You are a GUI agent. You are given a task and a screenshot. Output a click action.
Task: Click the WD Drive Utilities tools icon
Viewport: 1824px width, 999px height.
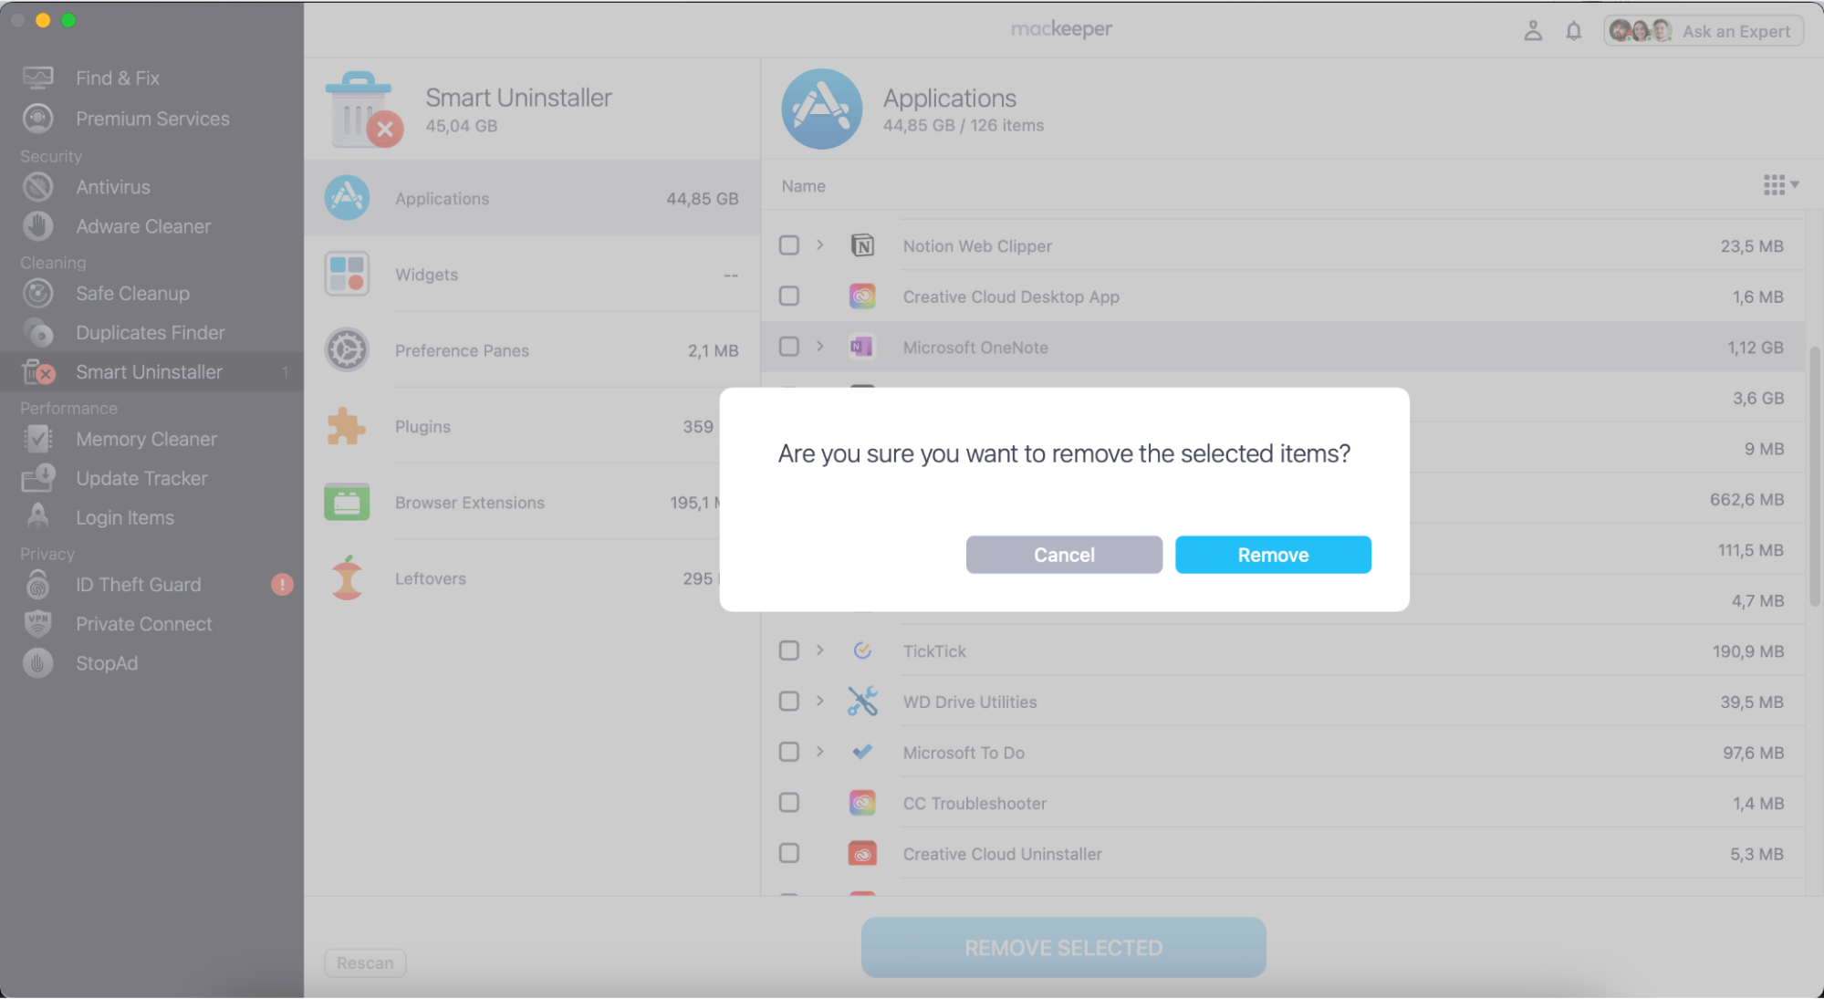pos(862,702)
